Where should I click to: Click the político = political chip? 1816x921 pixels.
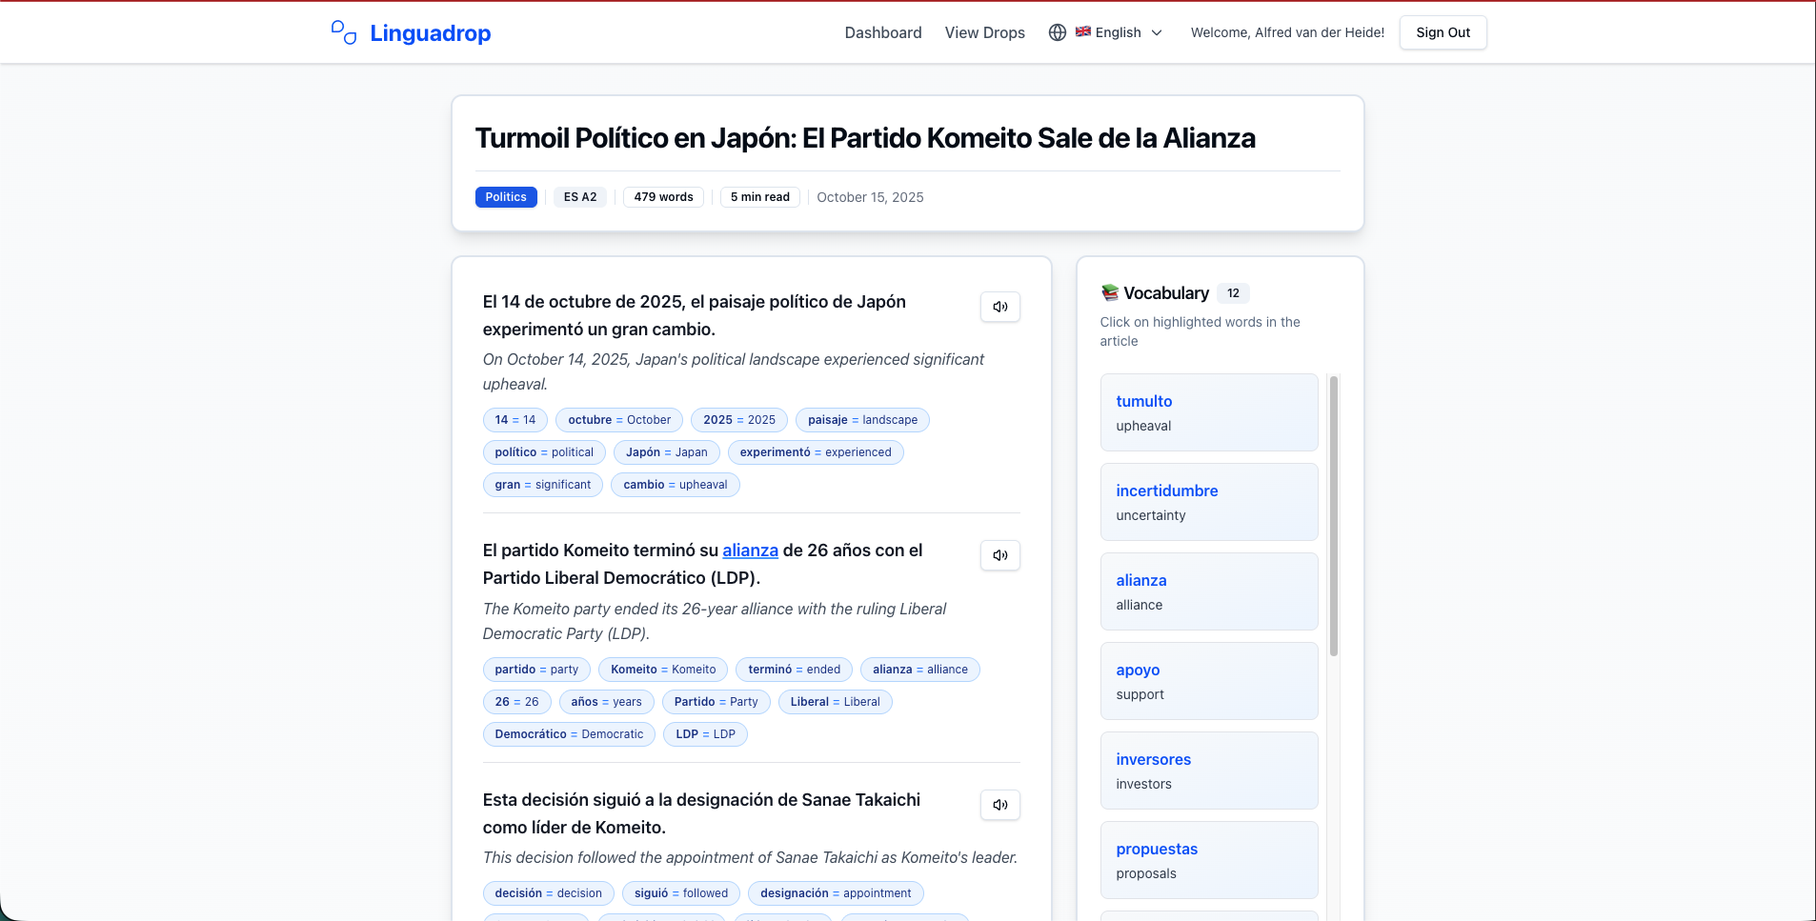click(x=544, y=452)
